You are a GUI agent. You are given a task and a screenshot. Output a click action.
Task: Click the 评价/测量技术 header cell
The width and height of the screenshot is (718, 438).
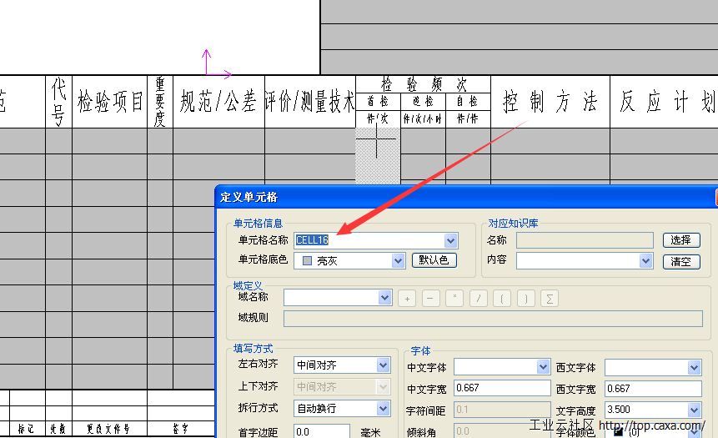pyautogui.click(x=310, y=102)
